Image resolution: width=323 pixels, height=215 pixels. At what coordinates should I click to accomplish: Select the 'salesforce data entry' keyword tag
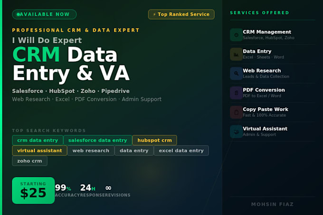coord(98,140)
